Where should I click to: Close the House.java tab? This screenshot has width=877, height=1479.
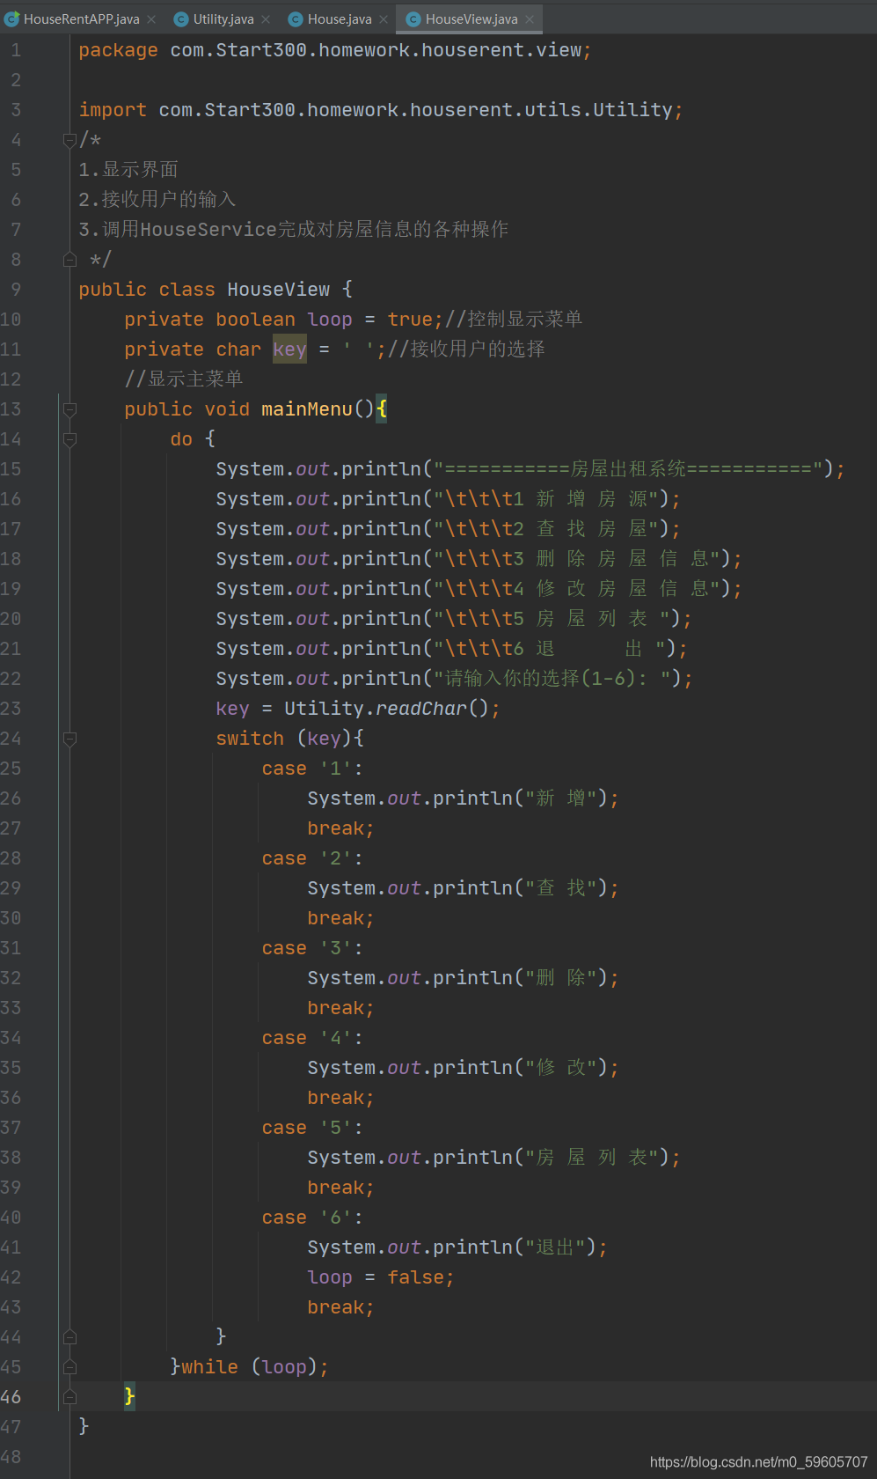(x=384, y=19)
